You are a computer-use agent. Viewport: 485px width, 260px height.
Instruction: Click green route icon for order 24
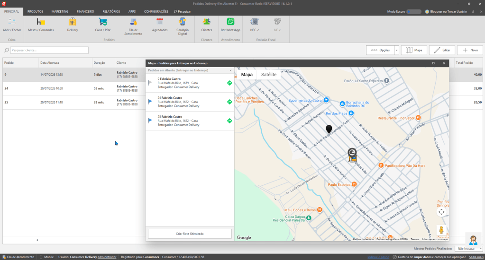(229, 102)
